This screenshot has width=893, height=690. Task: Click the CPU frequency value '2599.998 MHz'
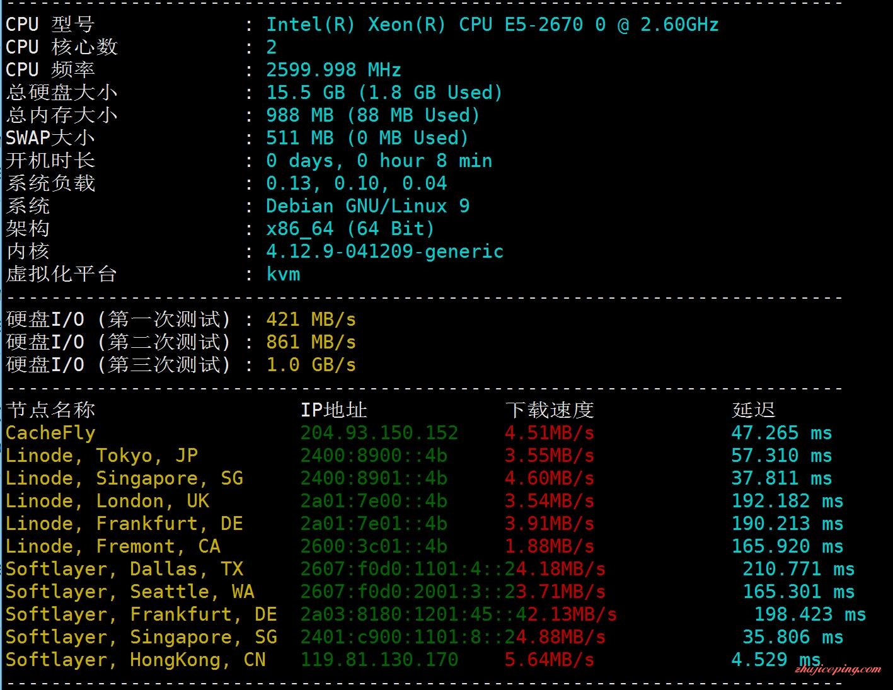(x=333, y=70)
